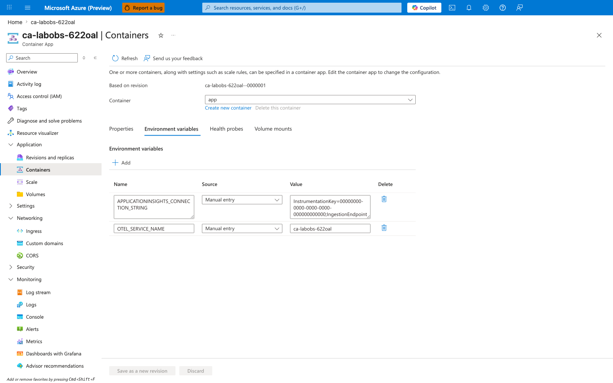Image resolution: width=613 pixels, height=383 pixels.
Task: Switch to the Volume mounts tab
Action: tap(273, 129)
